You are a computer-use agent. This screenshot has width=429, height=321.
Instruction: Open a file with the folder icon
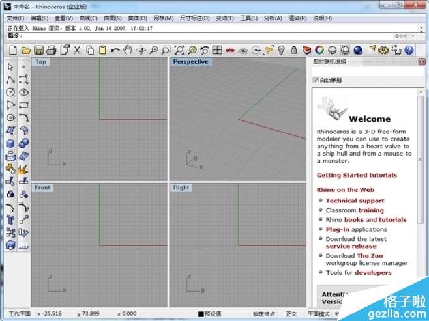click(x=25, y=50)
